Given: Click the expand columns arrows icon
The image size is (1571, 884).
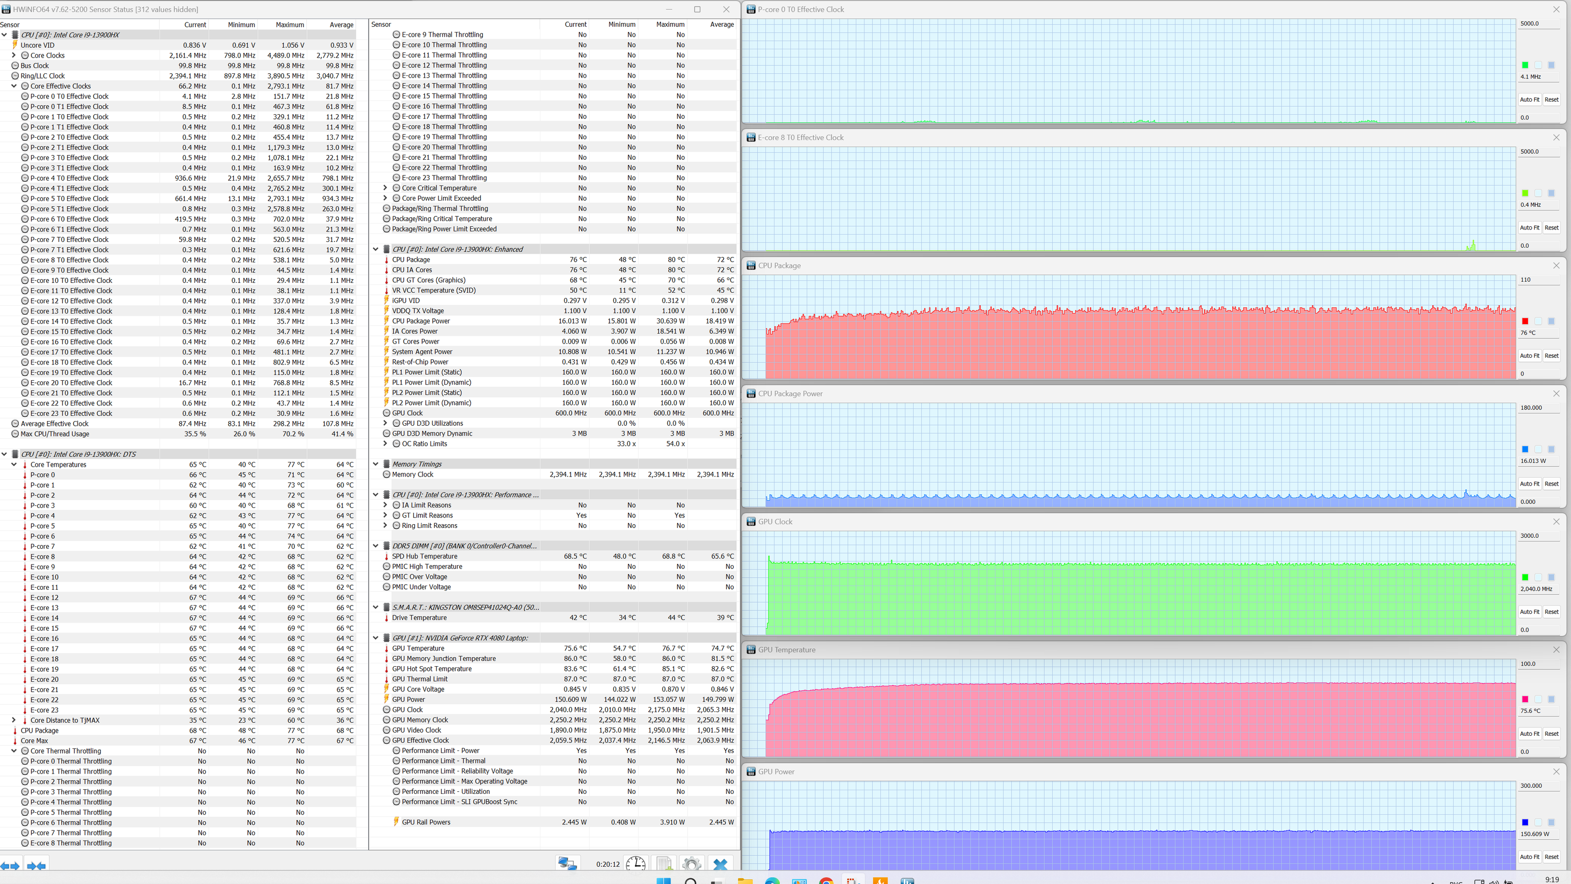Looking at the screenshot, I should (10, 865).
